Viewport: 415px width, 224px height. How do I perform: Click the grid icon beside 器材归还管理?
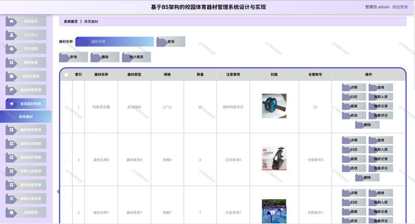11,144
